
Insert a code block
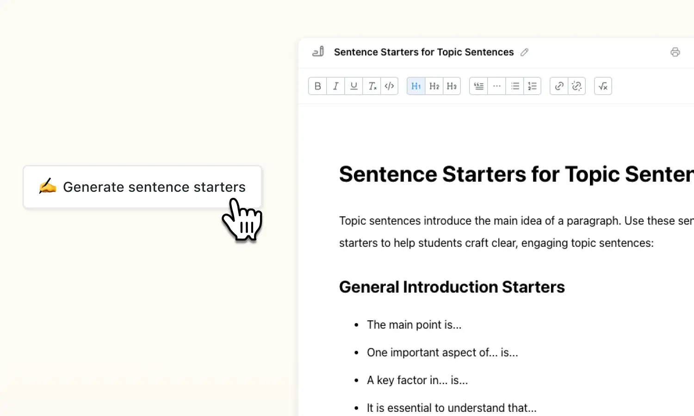389,86
